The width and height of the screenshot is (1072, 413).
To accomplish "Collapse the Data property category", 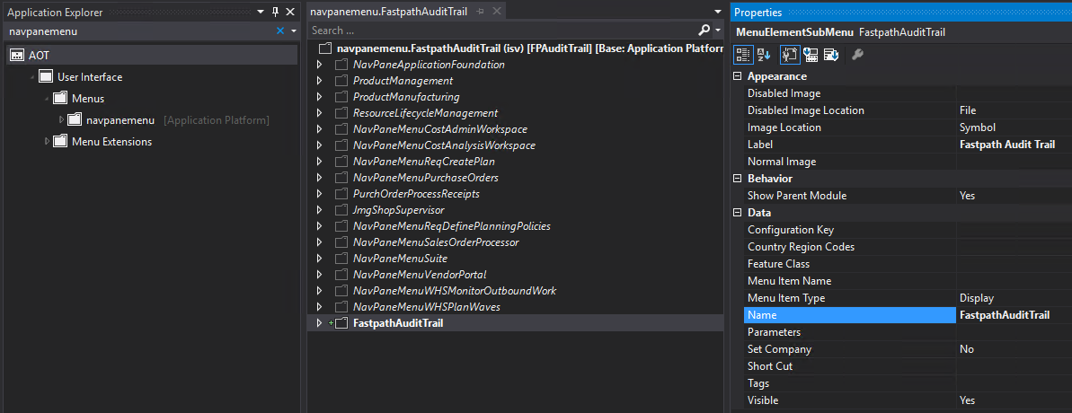I will pyautogui.click(x=739, y=213).
